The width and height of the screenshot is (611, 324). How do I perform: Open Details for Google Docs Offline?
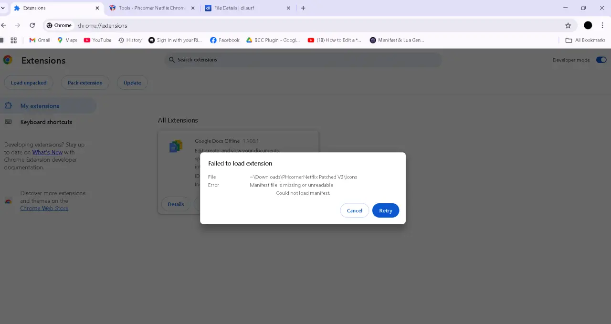coord(176,204)
